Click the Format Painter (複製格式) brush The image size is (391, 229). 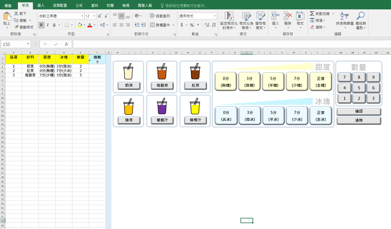click(x=16, y=27)
